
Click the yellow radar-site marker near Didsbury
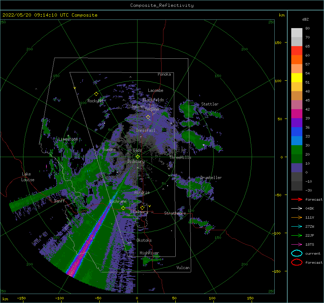[138, 157]
